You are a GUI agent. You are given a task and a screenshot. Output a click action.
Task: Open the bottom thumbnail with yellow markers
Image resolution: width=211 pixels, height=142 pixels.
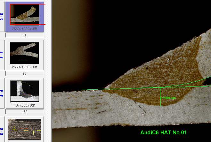24,129
